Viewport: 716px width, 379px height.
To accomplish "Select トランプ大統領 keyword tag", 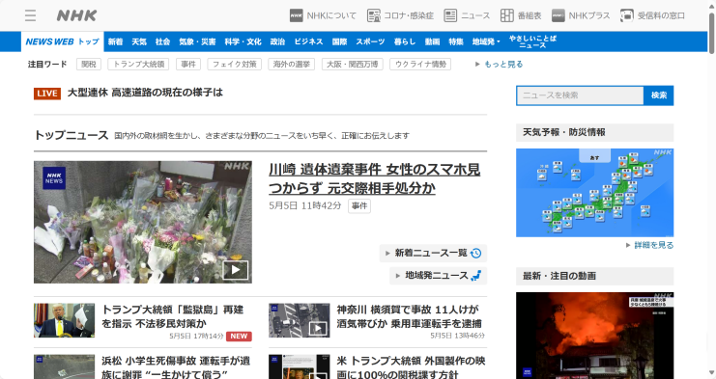I will coord(138,65).
